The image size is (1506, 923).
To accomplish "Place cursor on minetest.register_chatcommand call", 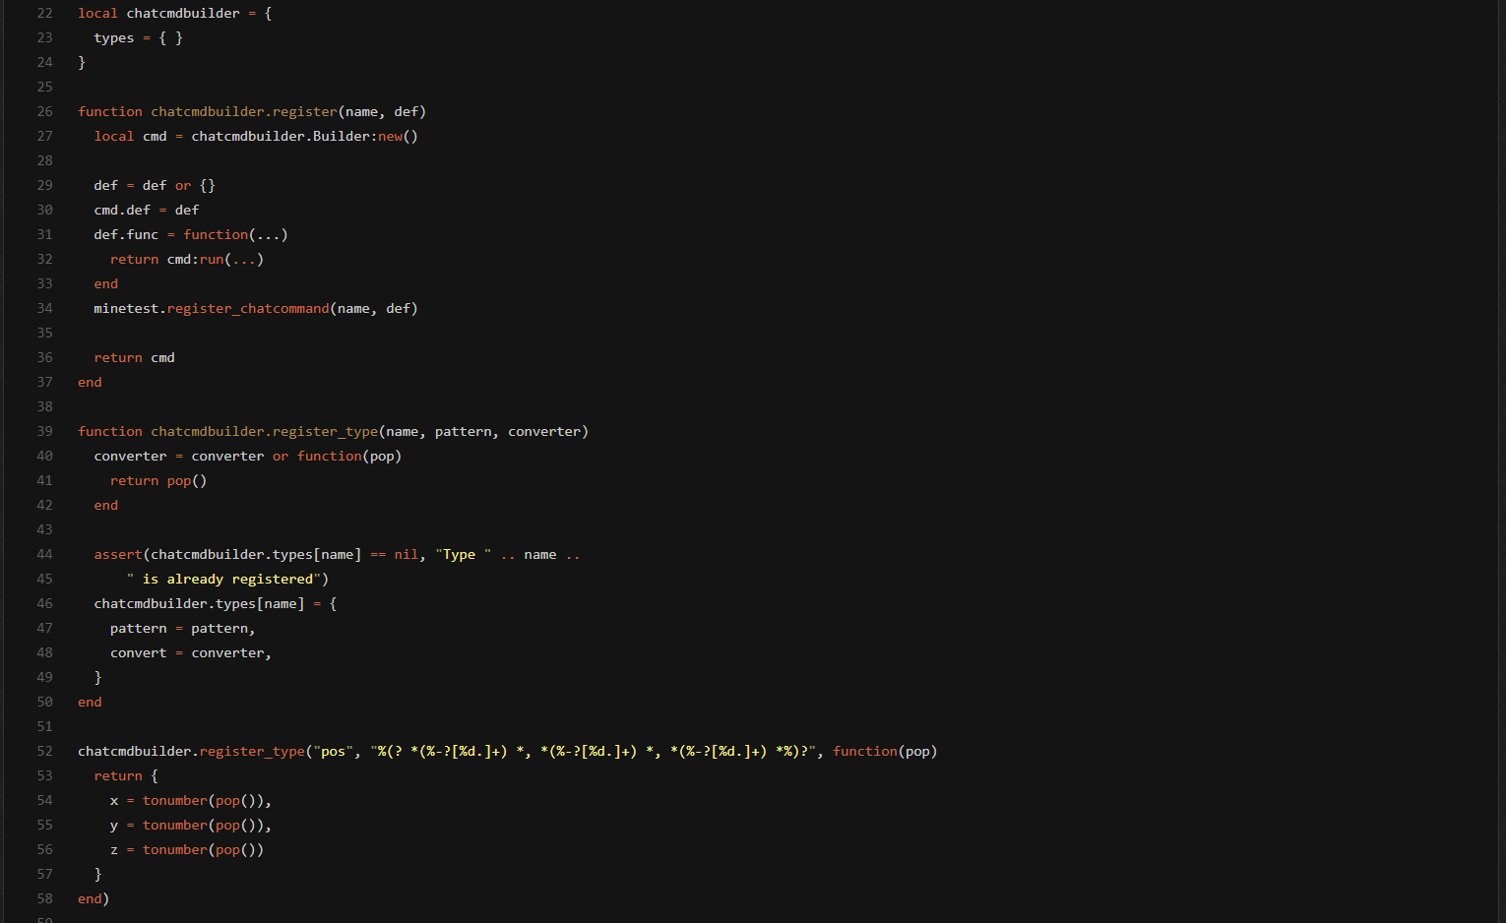I will pyautogui.click(x=247, y=308).
